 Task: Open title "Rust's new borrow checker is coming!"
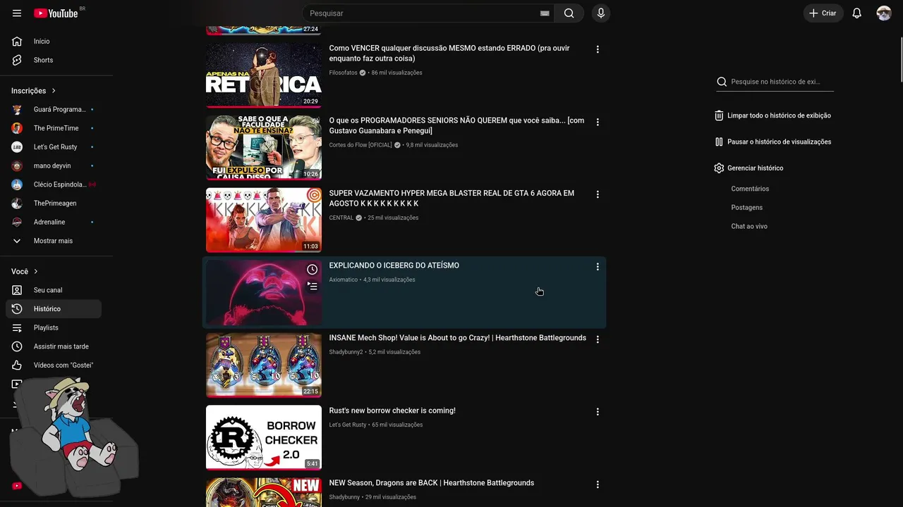point(392,411)
